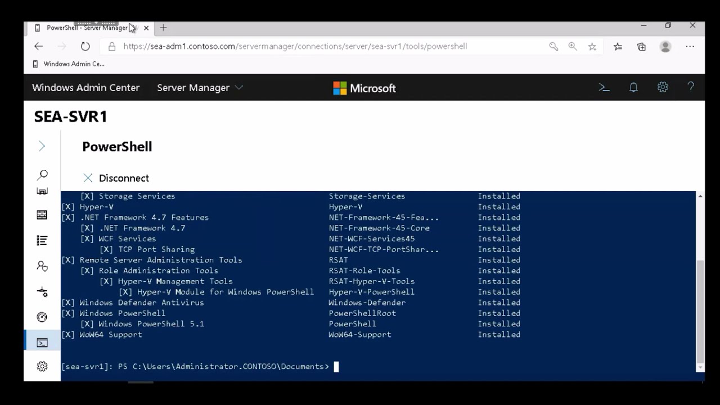Click 'RSAT-Role-Tools' name text
This screenshot has width=720, height=405.
364,271
